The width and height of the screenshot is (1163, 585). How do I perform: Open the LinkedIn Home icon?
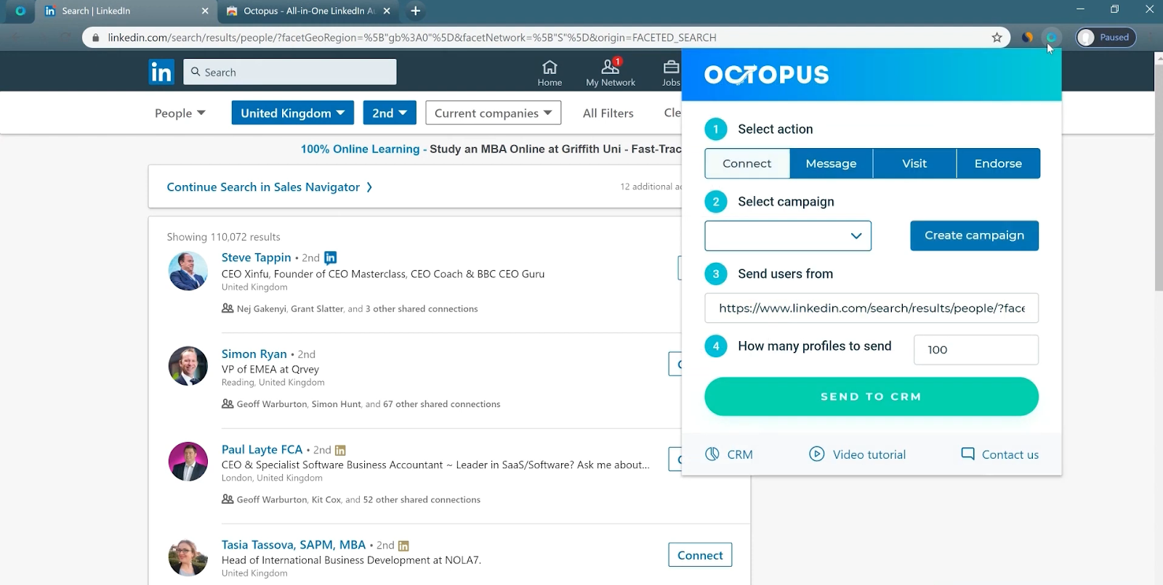pos(550,67)
